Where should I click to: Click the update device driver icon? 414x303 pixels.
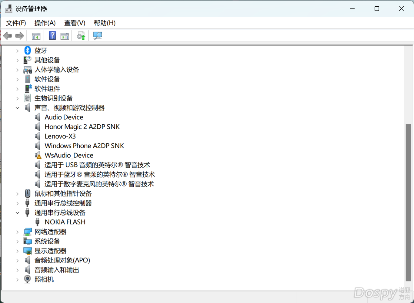tap(81, 36)
